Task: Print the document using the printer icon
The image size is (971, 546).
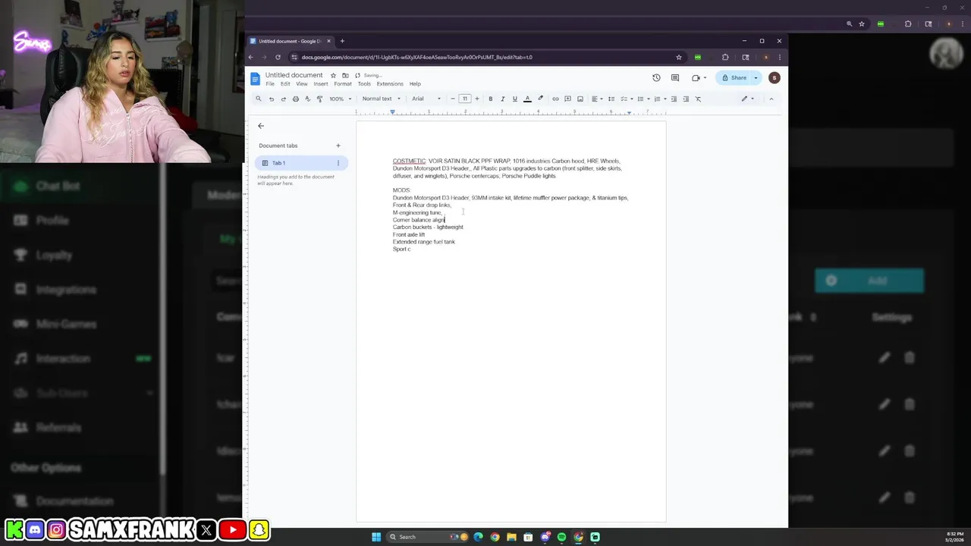Action: pyautogui.click(x=295, y=99)
